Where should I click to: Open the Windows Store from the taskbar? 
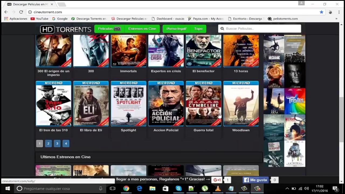click(x=165, y=189)
